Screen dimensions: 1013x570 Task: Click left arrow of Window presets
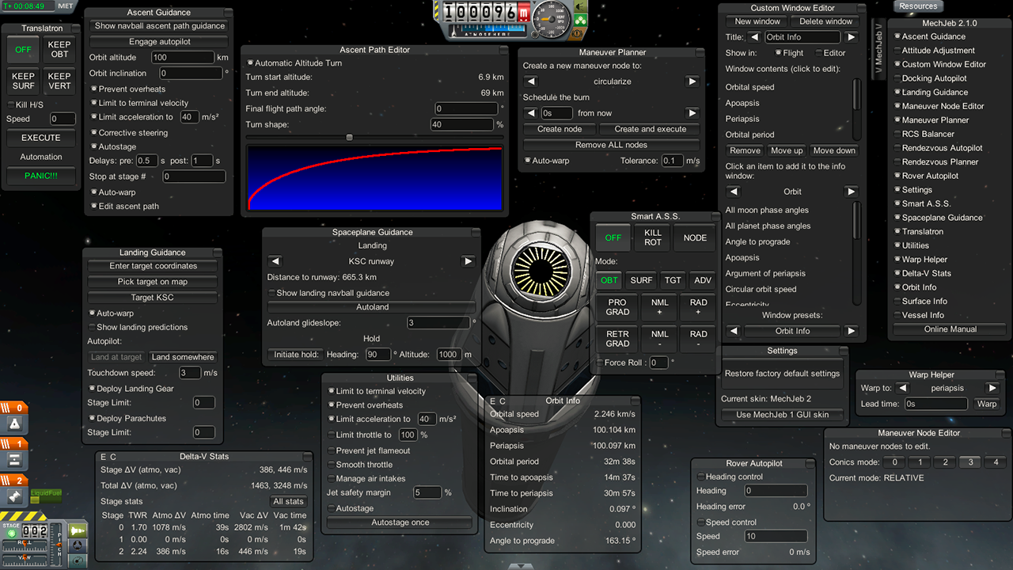coord(734,331)
